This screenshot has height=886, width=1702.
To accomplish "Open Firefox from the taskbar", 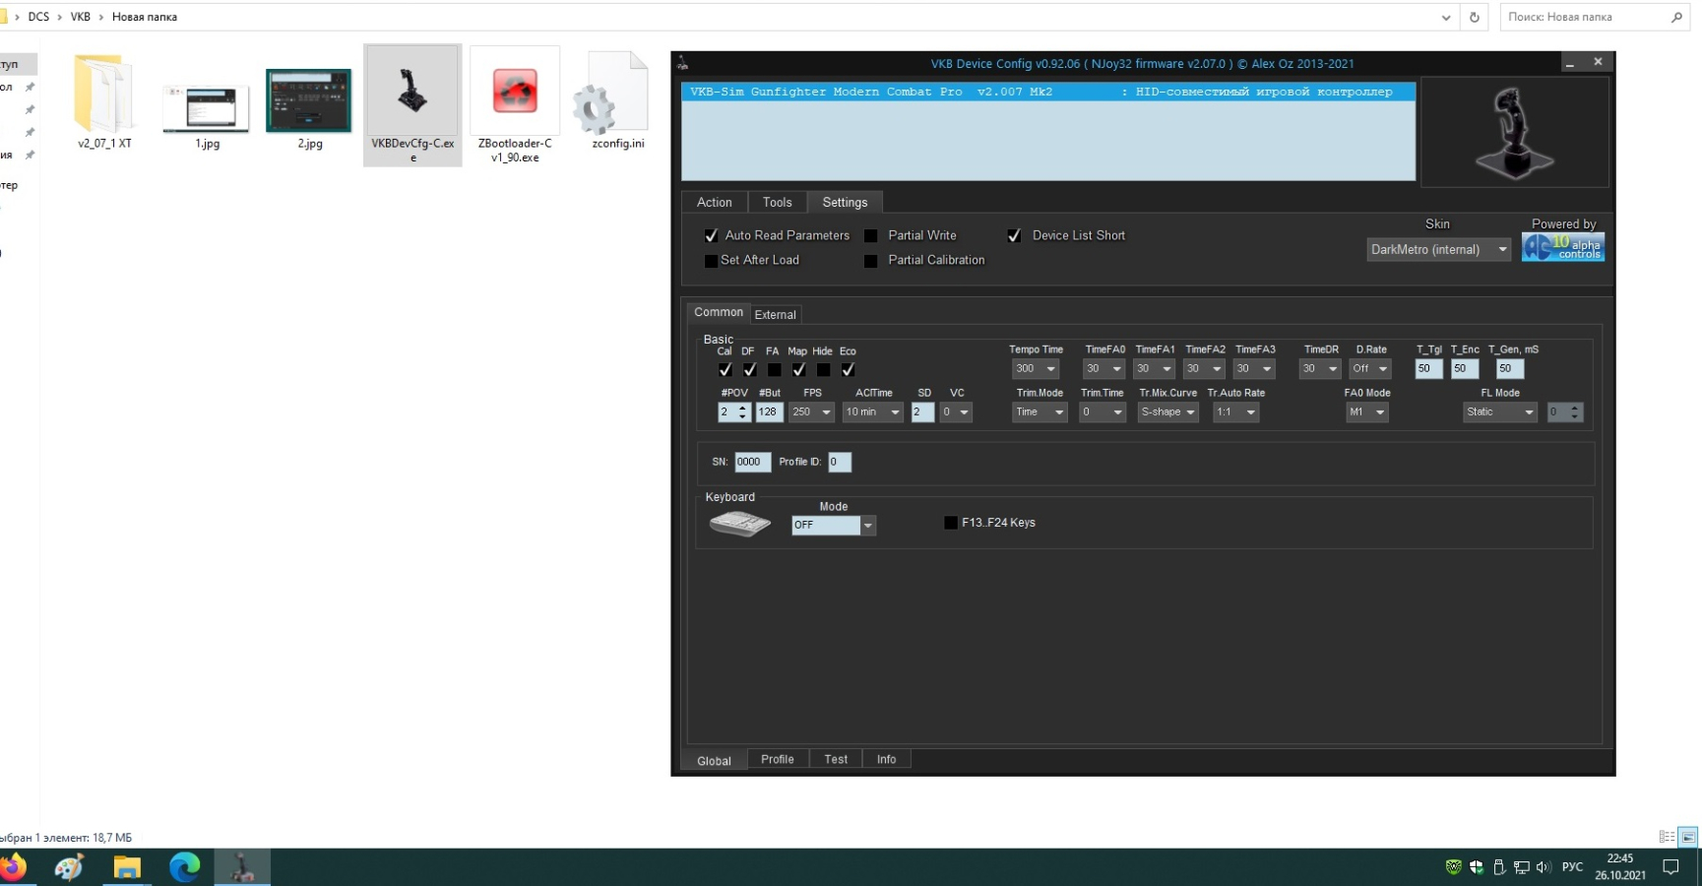I will coord(14,867).
